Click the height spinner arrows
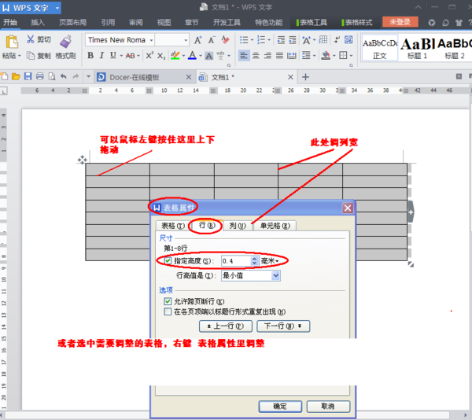The width and height of the screenshot is (472, 420). (254, 261)
